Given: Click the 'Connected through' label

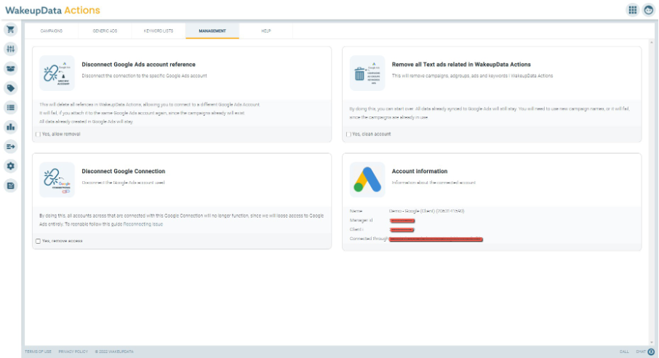Looking at the screenshot, I should tap(369, 239).
